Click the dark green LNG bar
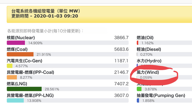Screen dimensions: 192x106 [x=24, y=89]
